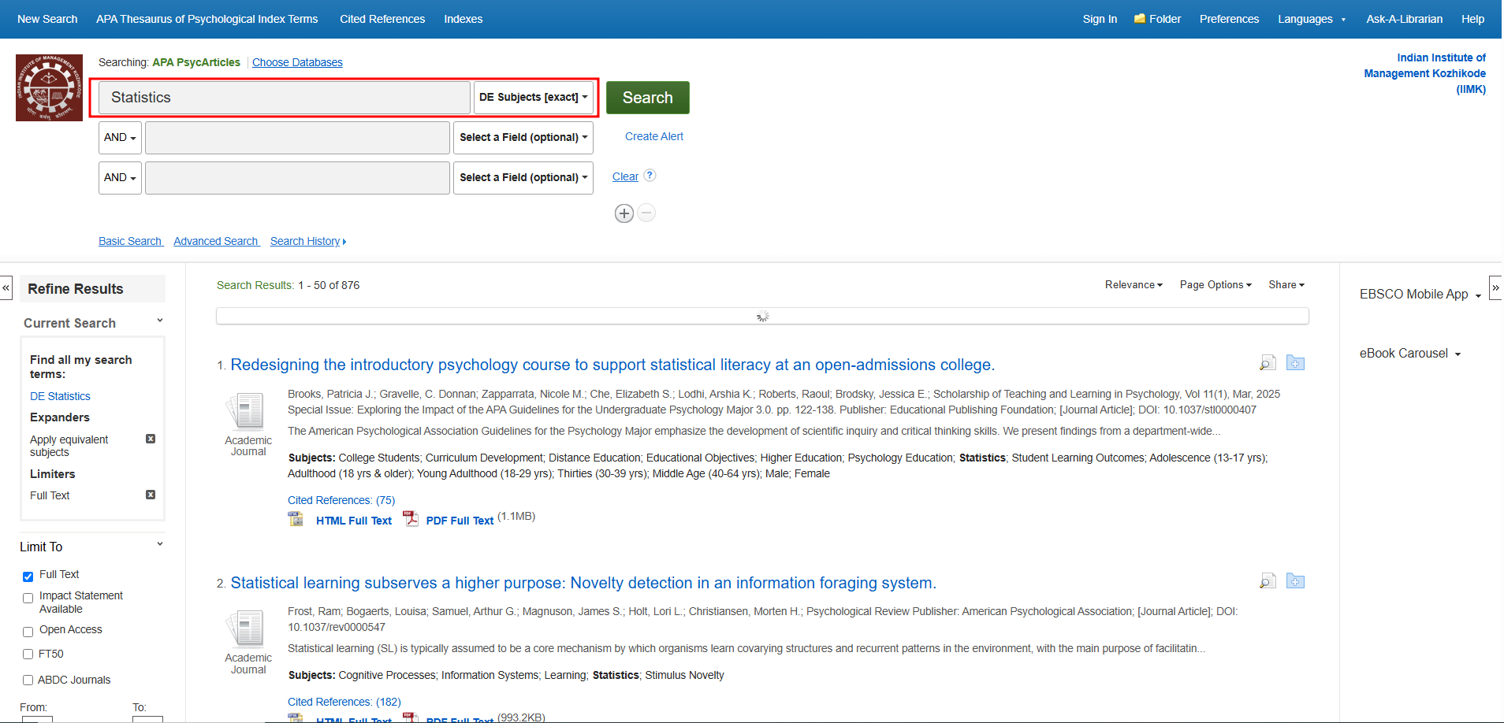Screen dimensions: 1504x723
Task: Click the Statistics search input field
Action: click(x=284, y=98)
